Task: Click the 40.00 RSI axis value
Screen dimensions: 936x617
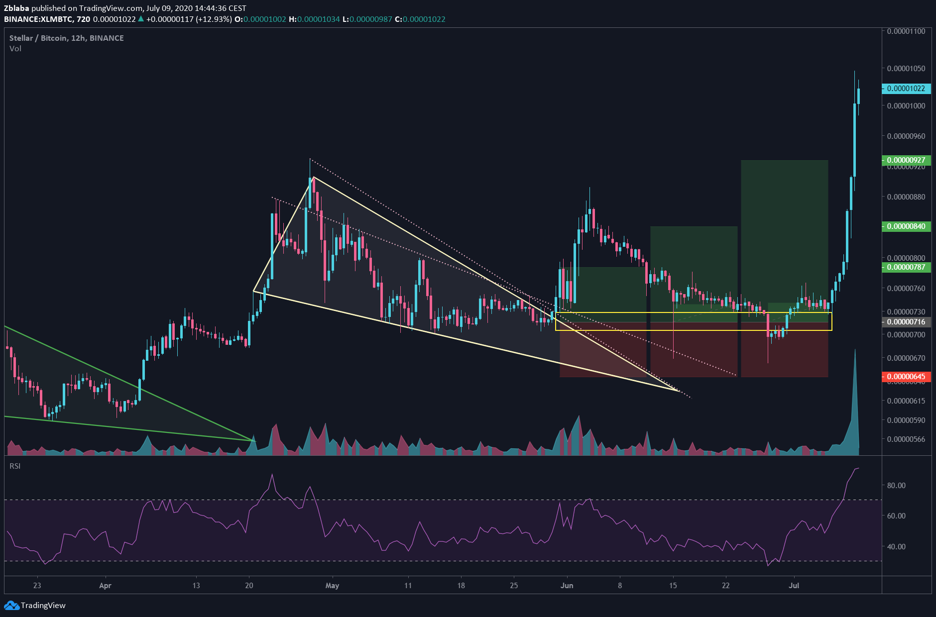Action: pos(896,546)
